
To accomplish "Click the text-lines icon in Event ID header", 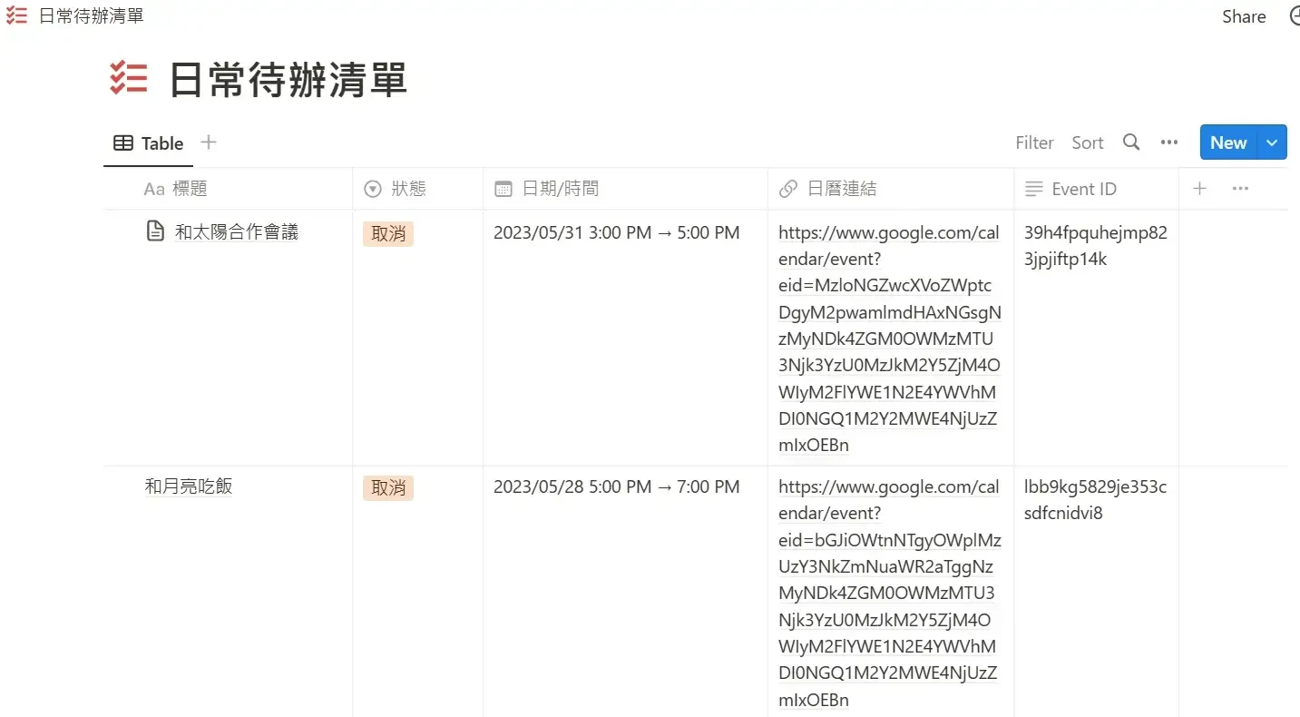I will click(x=1033, y=189).
